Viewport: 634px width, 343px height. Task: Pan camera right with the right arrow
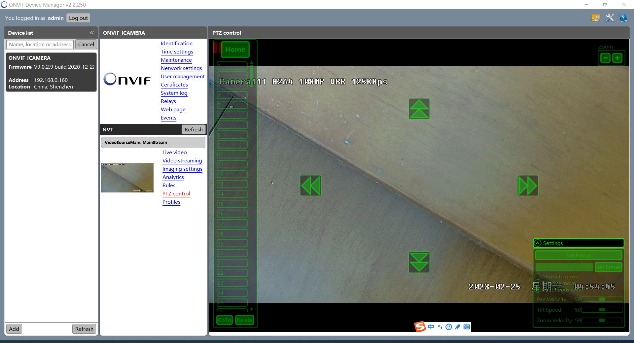528,186
